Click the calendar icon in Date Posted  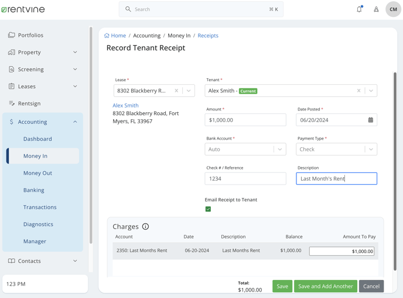coord(370,120)
